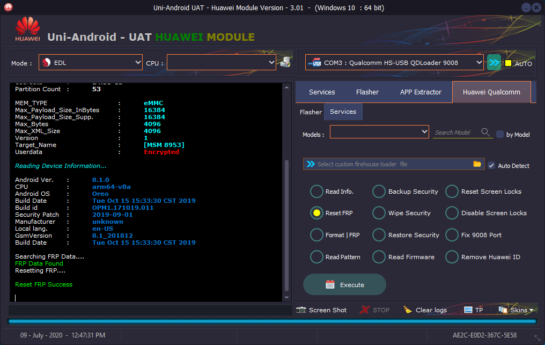Viewport: 545px width, 345px height.
Task: Select the Fix 9008 Port radio option
Action: point(452,235)
